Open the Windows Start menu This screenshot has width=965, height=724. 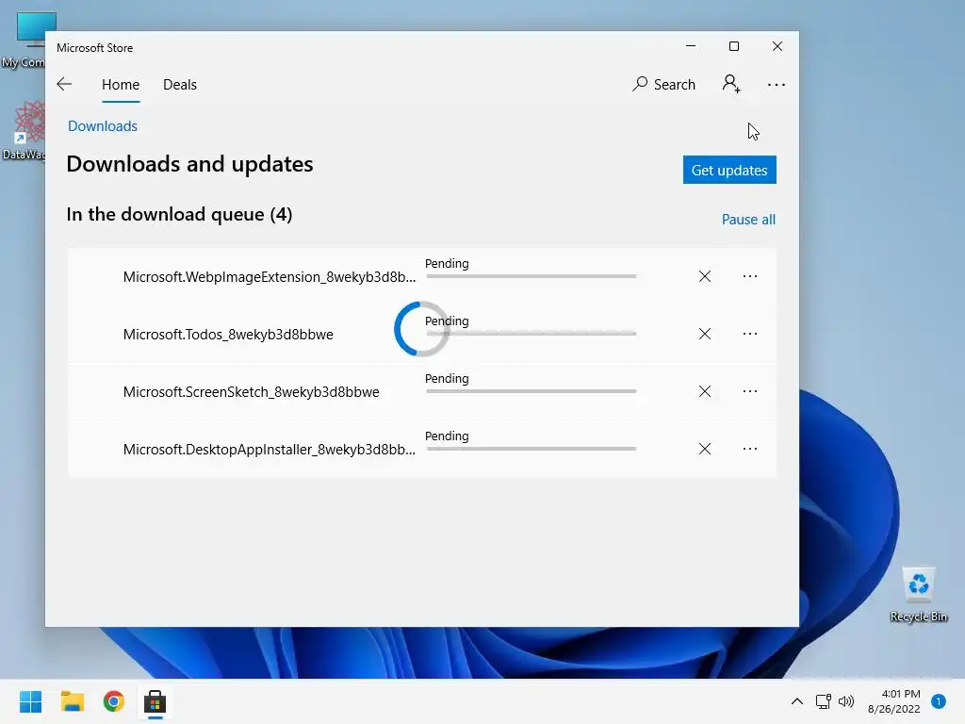tap(31, 701)
